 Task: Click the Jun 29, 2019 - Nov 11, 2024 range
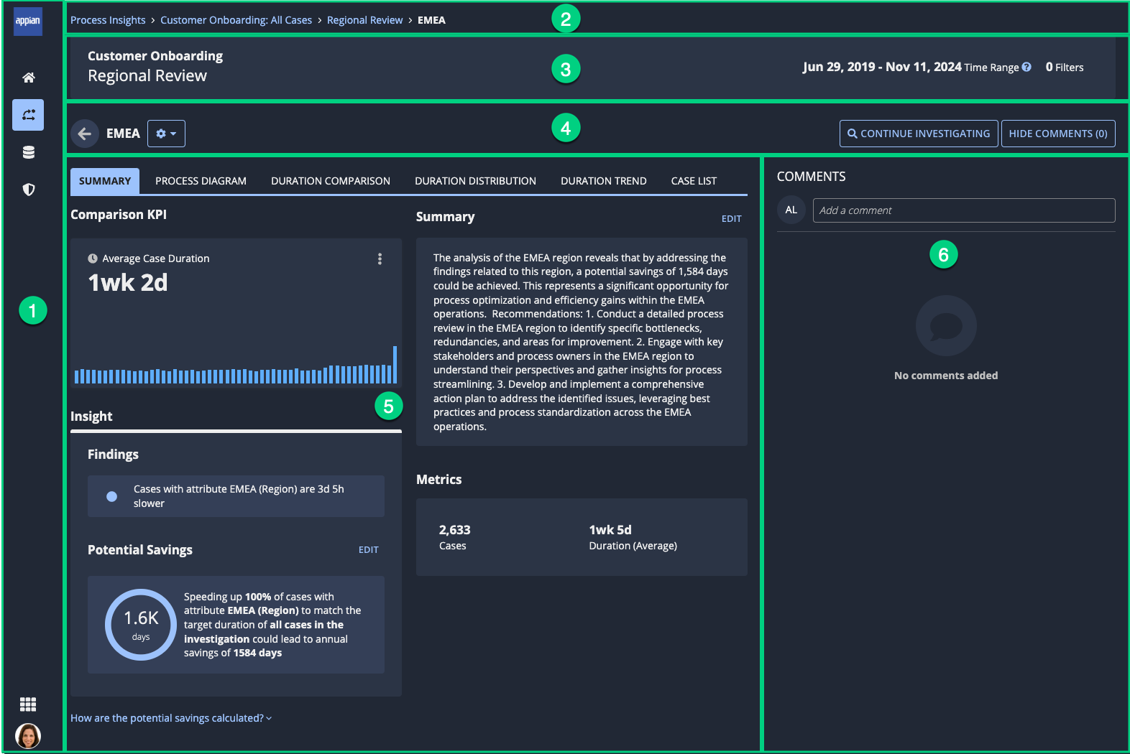882,67
